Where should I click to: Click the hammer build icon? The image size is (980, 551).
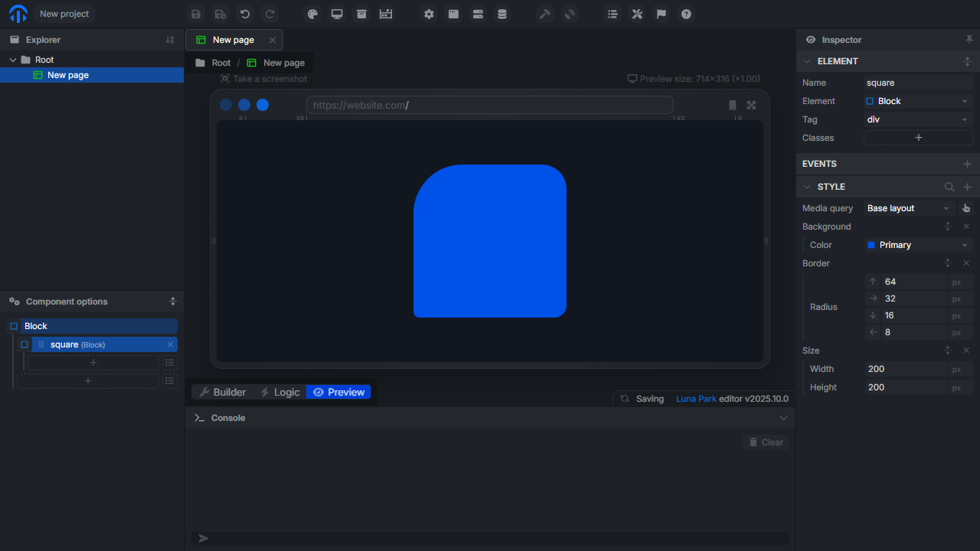tap(544, 14)
